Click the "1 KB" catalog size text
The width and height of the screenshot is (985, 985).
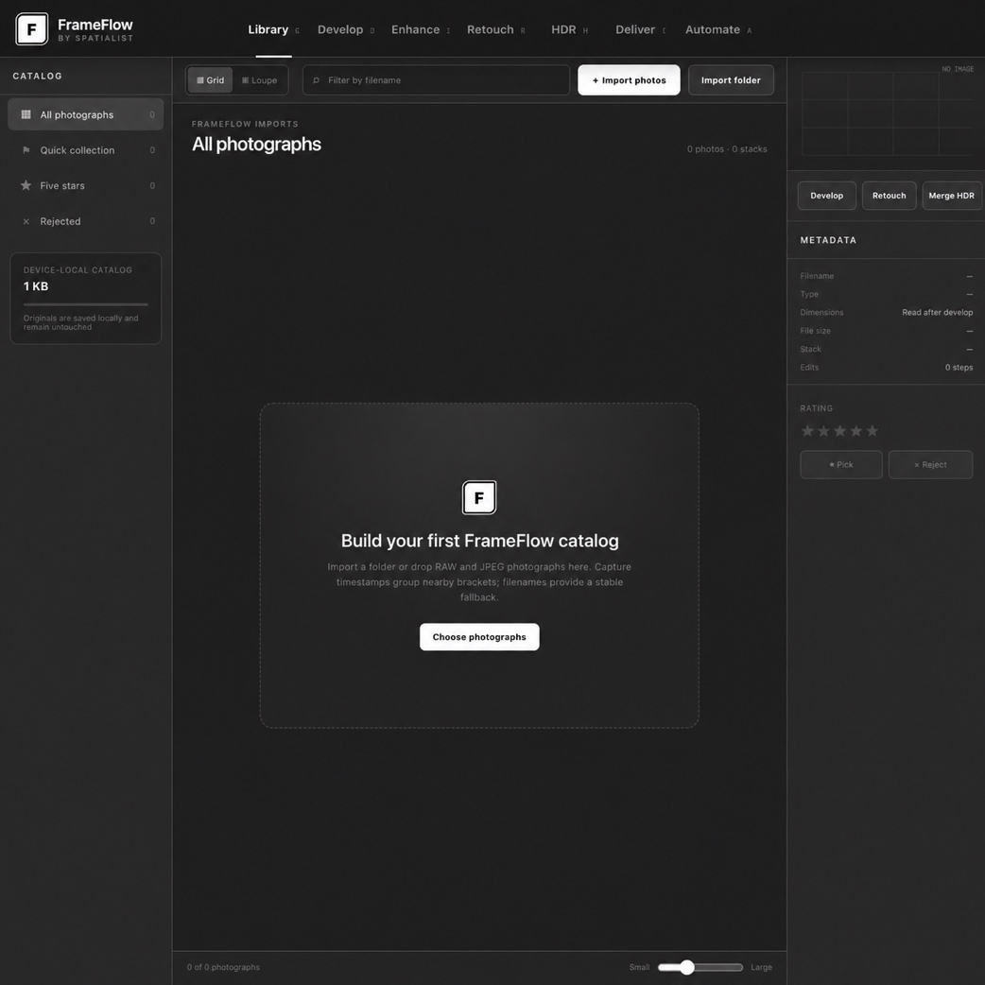pos(36,286)
